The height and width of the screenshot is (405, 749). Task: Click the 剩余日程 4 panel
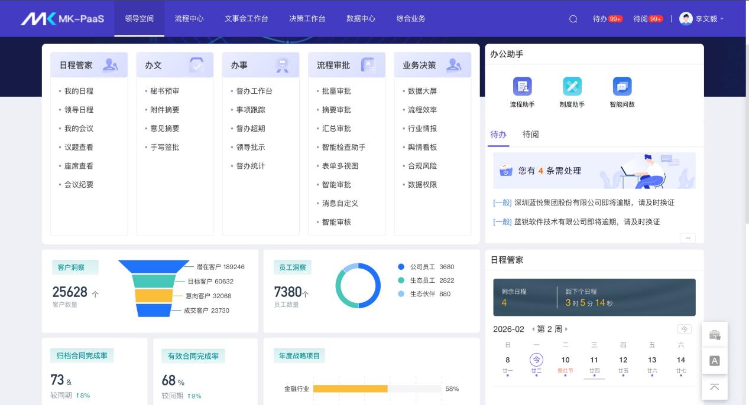(524, 297)
